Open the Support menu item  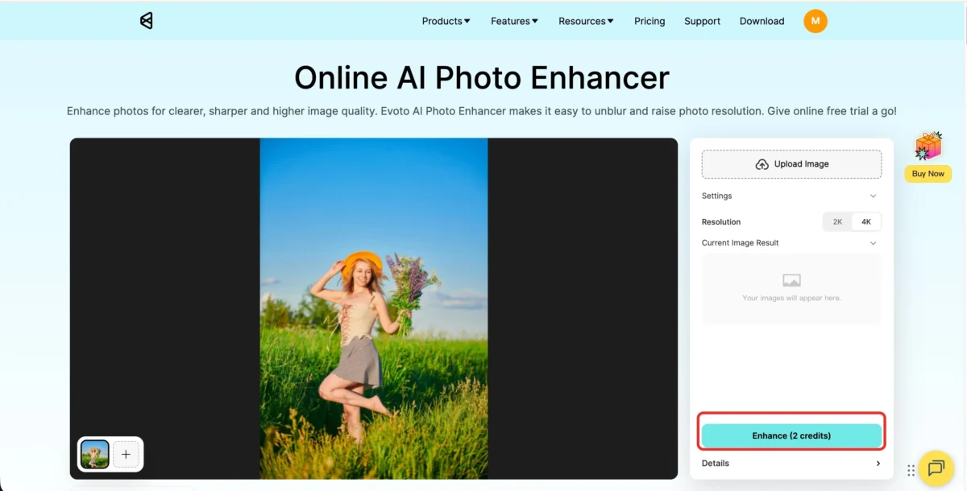tap(702, 21)
